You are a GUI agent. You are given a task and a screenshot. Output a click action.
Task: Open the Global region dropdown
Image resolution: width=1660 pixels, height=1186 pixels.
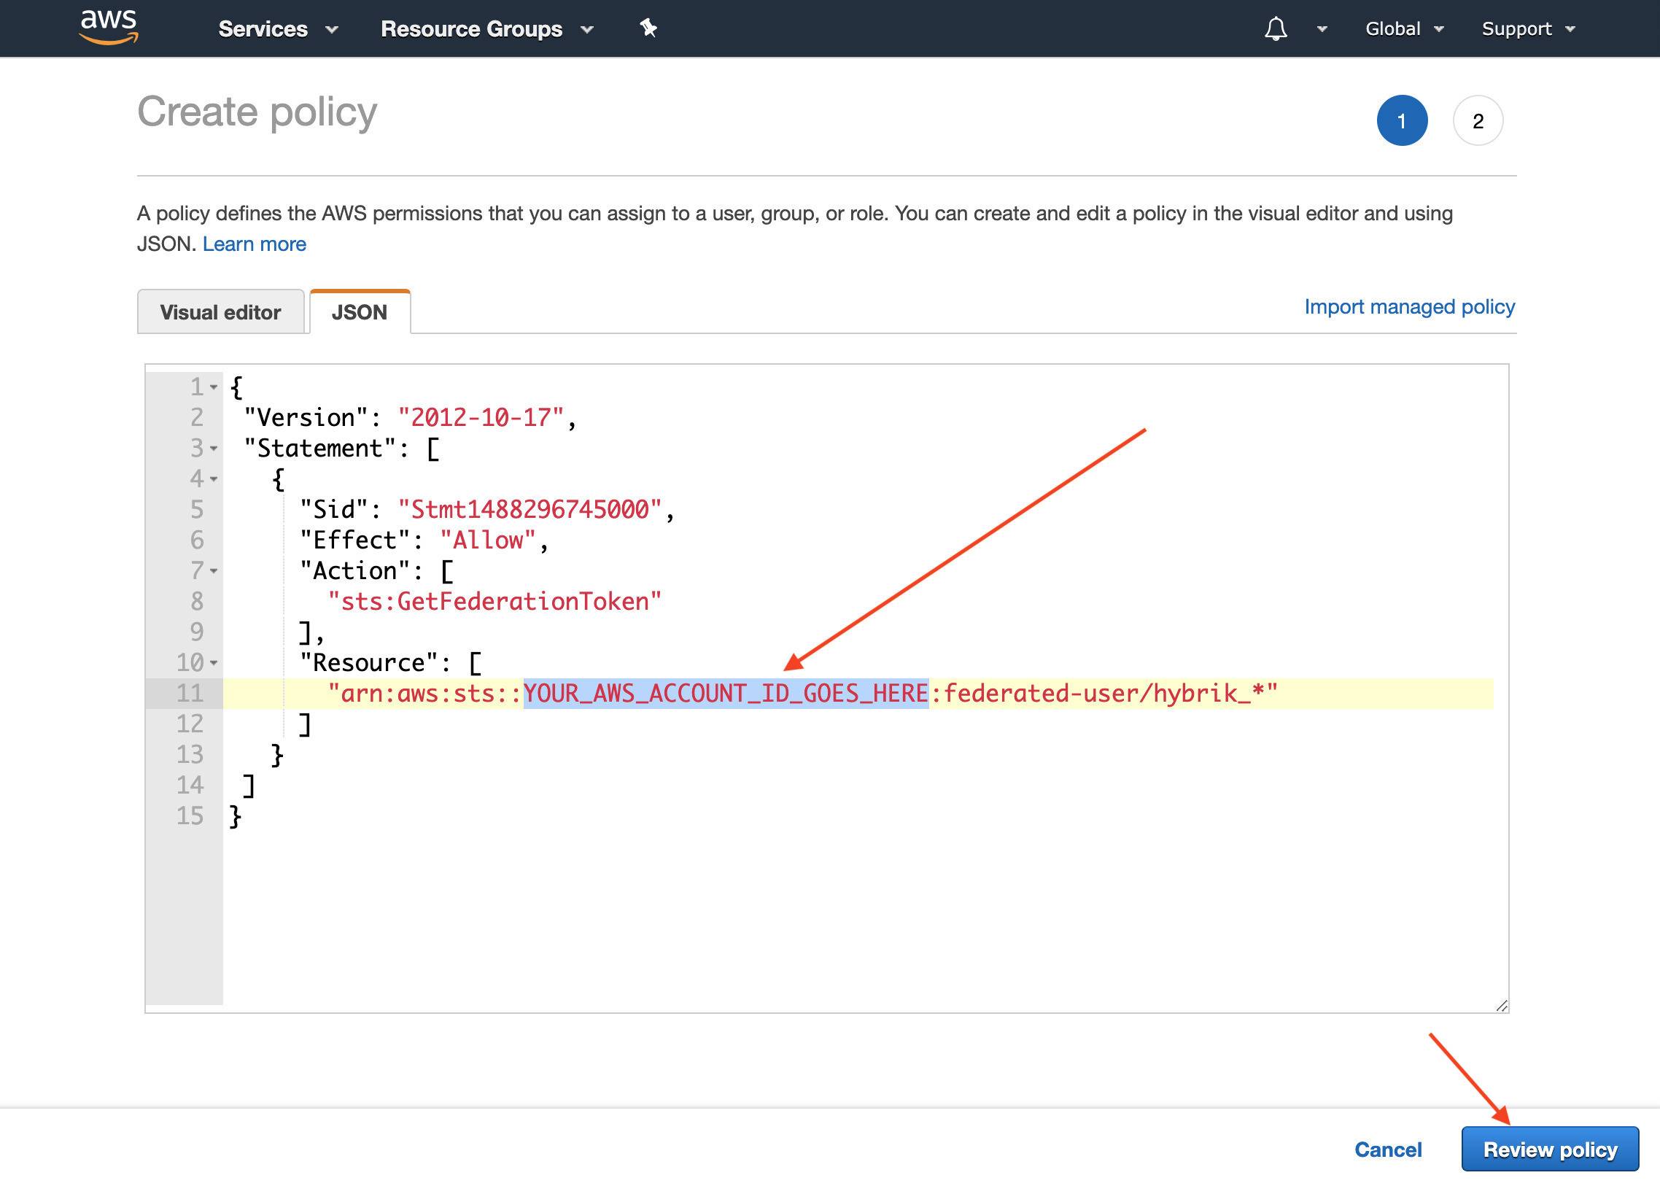[x=1404, y=29]
